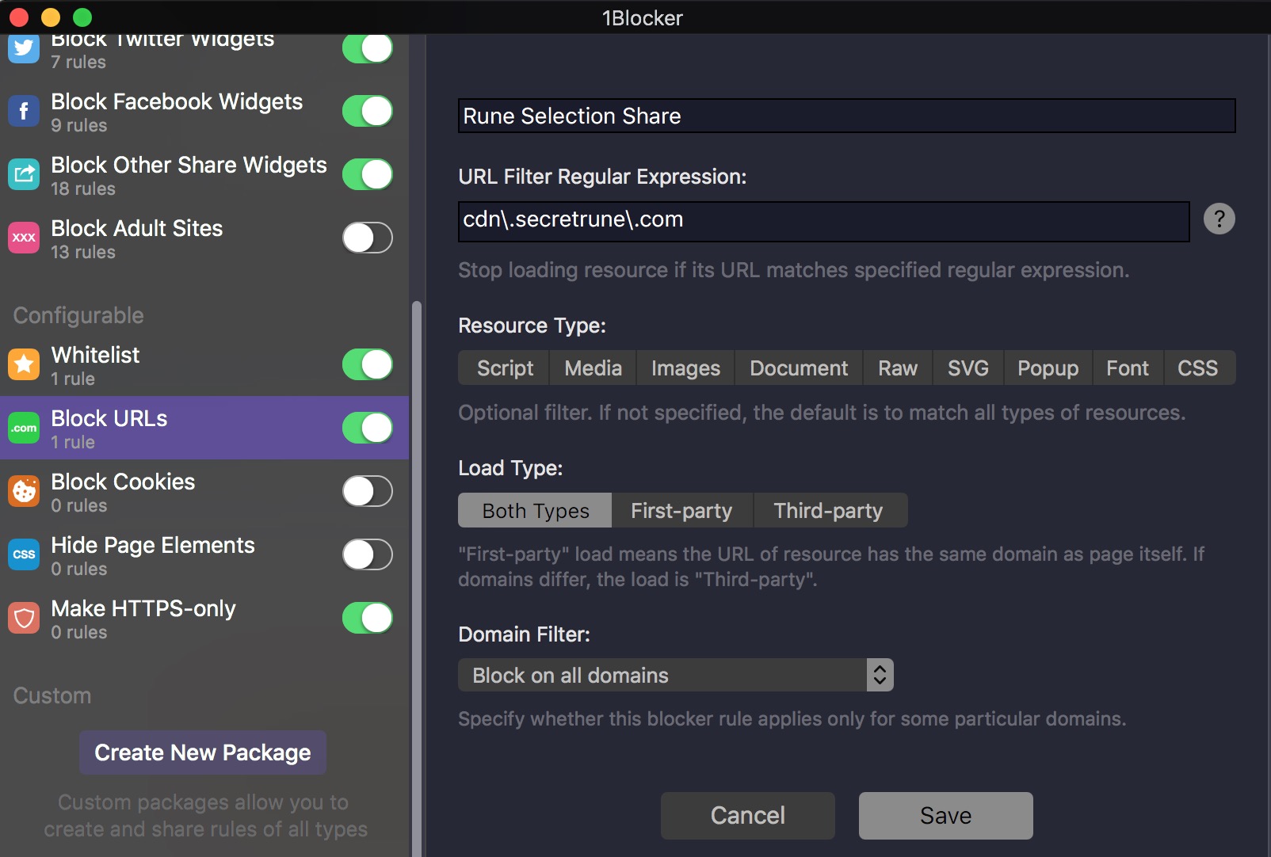Click the URL filter regex field
This screenshot has height=857, width=1271.
point(824,221)
